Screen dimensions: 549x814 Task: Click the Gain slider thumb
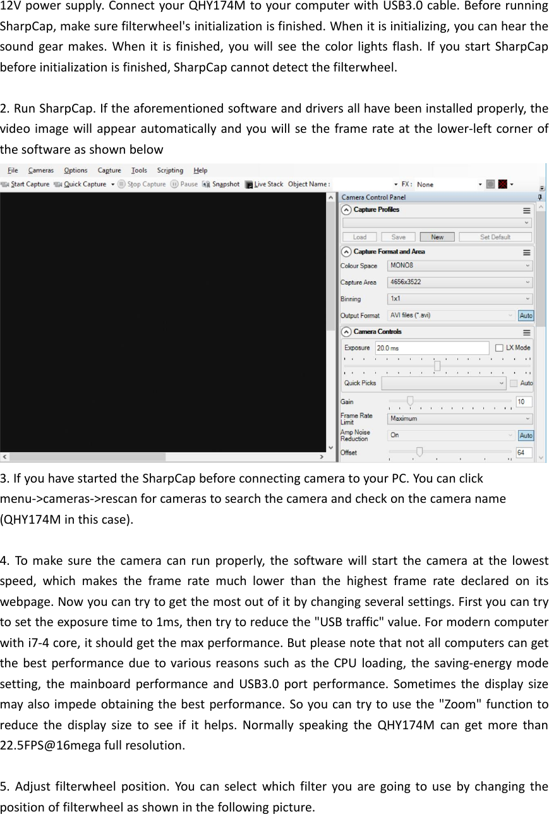point(410,401)
